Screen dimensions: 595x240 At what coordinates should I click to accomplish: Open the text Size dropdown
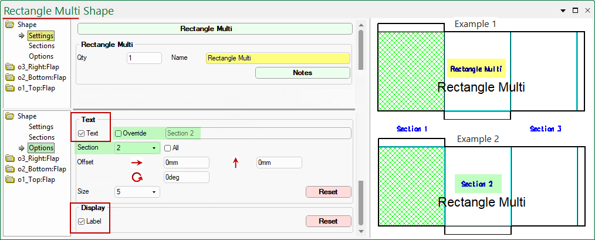tap(154, 192)
